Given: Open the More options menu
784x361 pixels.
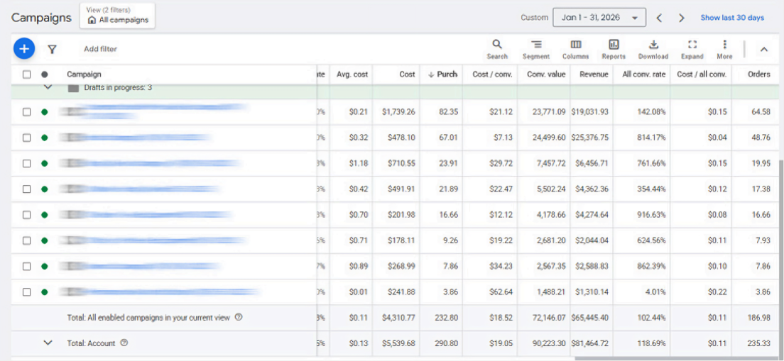Looking at the screenshot, I should (x=724, y=50).
